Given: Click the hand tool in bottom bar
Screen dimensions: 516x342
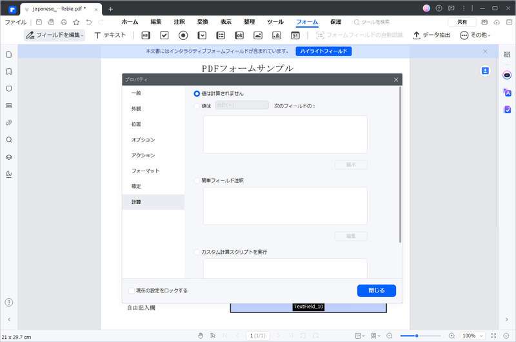Looking at the screenshot, I should click(x=201, y=336).
